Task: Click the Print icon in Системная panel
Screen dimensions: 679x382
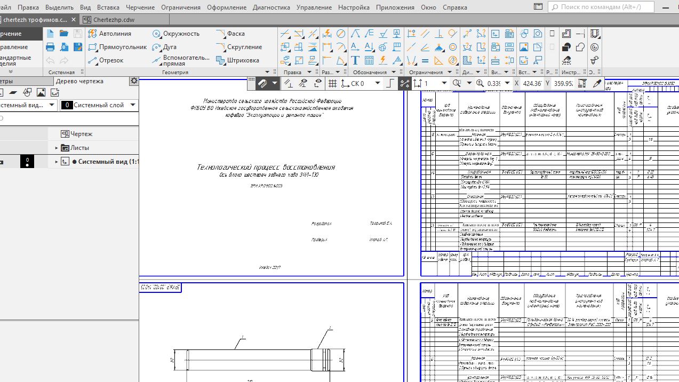Action: 50,47
